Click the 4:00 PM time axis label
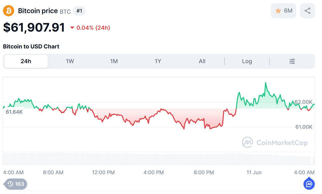The image size is (322, 194). (x=153, y=172)
